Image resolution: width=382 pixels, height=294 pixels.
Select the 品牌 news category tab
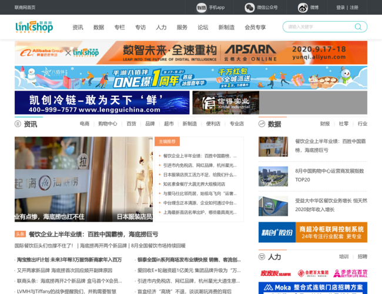coord(150,123)
